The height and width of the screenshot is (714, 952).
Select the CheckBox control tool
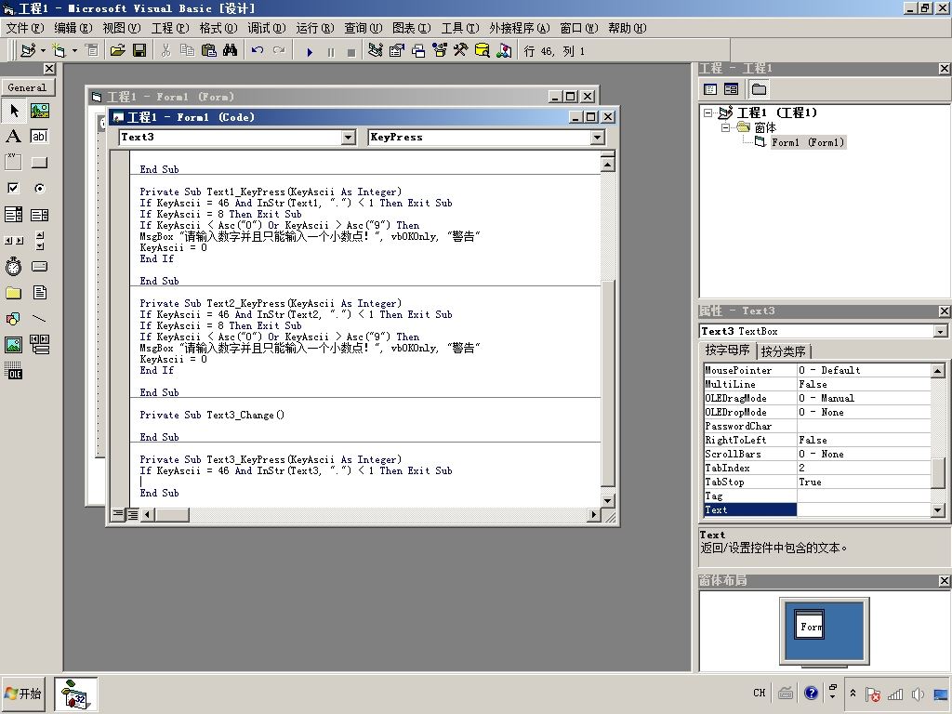13,188
